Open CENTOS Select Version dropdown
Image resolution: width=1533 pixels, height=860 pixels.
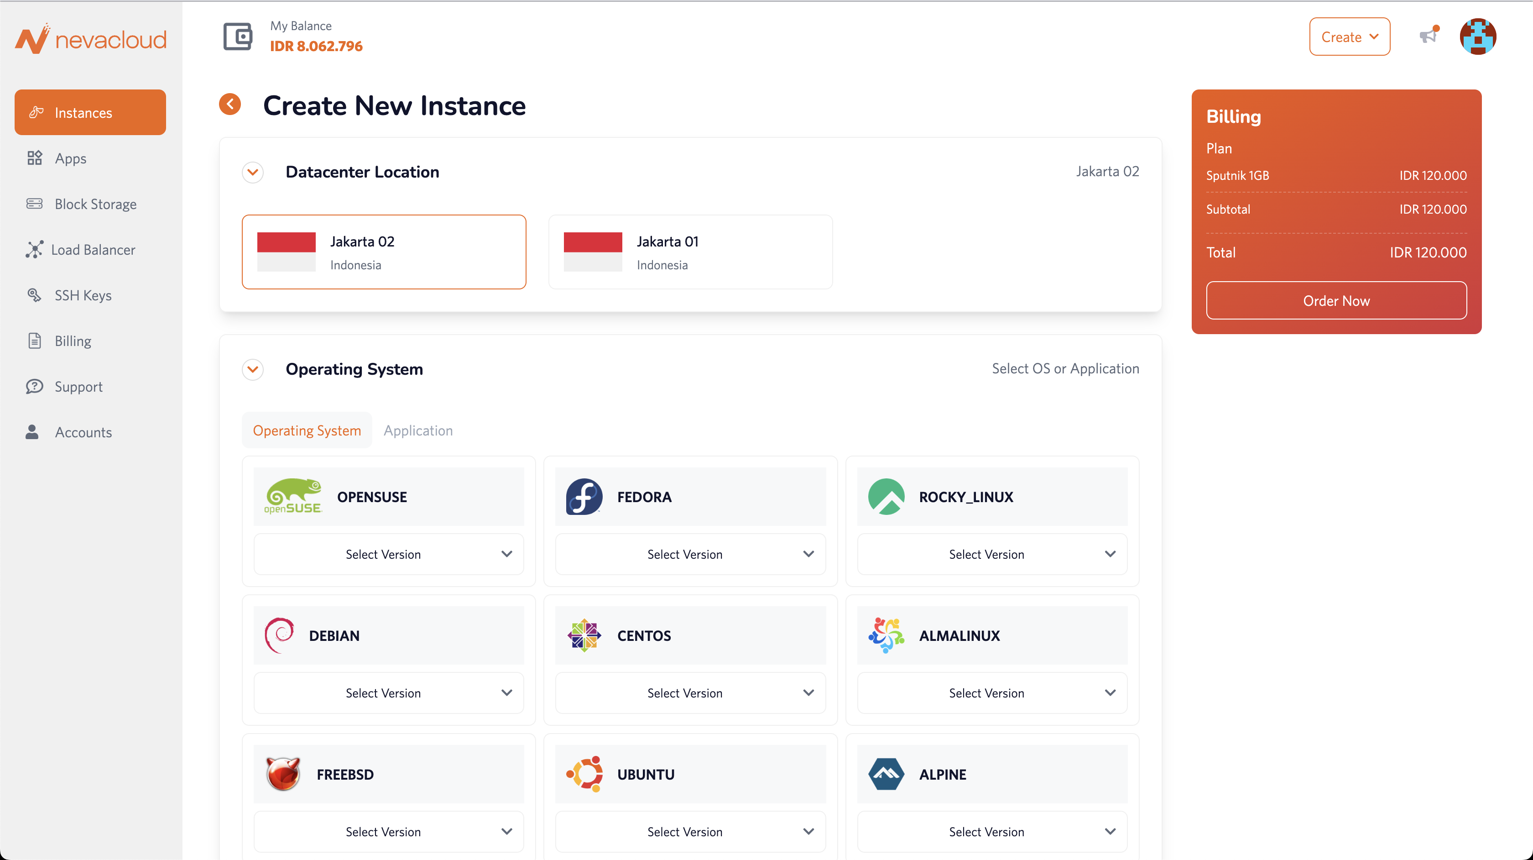click(x=690, y=692)
